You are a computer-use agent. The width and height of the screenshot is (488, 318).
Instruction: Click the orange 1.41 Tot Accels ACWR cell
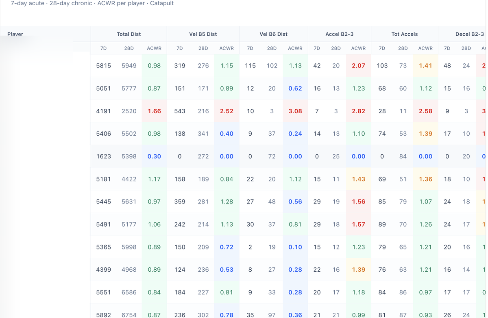[x=425, y=65]
